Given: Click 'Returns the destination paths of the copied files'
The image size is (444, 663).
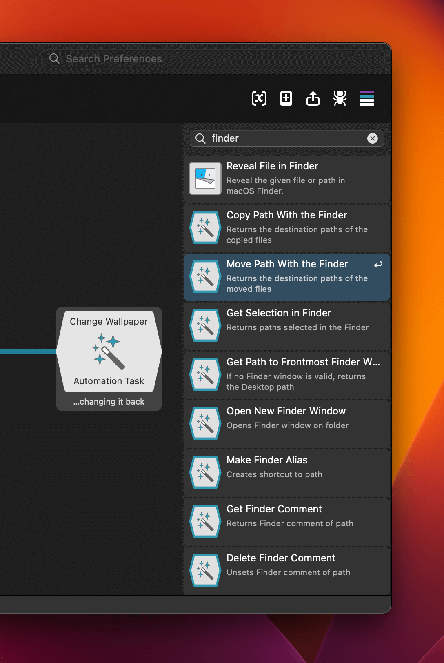Looking at the screenshot, I should pos(297,235).
